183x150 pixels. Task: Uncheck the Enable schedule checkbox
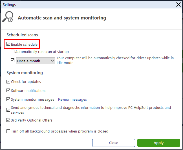8,44
